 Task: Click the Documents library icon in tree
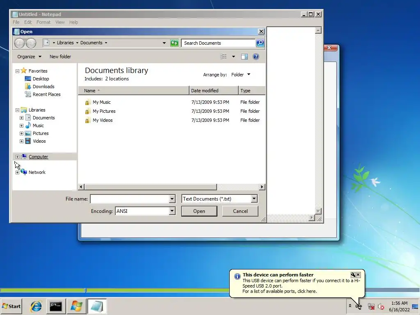(x=28, y=117)
